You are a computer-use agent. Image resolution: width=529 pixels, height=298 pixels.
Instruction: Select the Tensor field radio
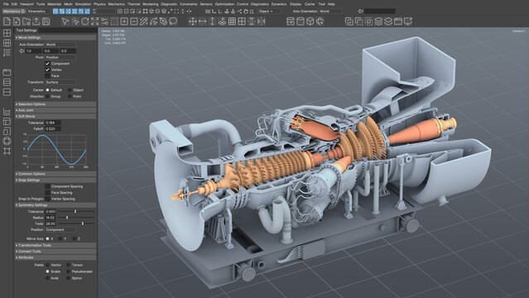point(68,265)
